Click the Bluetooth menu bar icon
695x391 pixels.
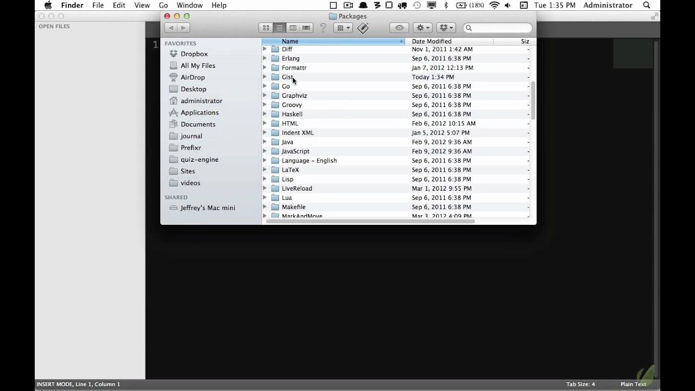pos(446,5)
